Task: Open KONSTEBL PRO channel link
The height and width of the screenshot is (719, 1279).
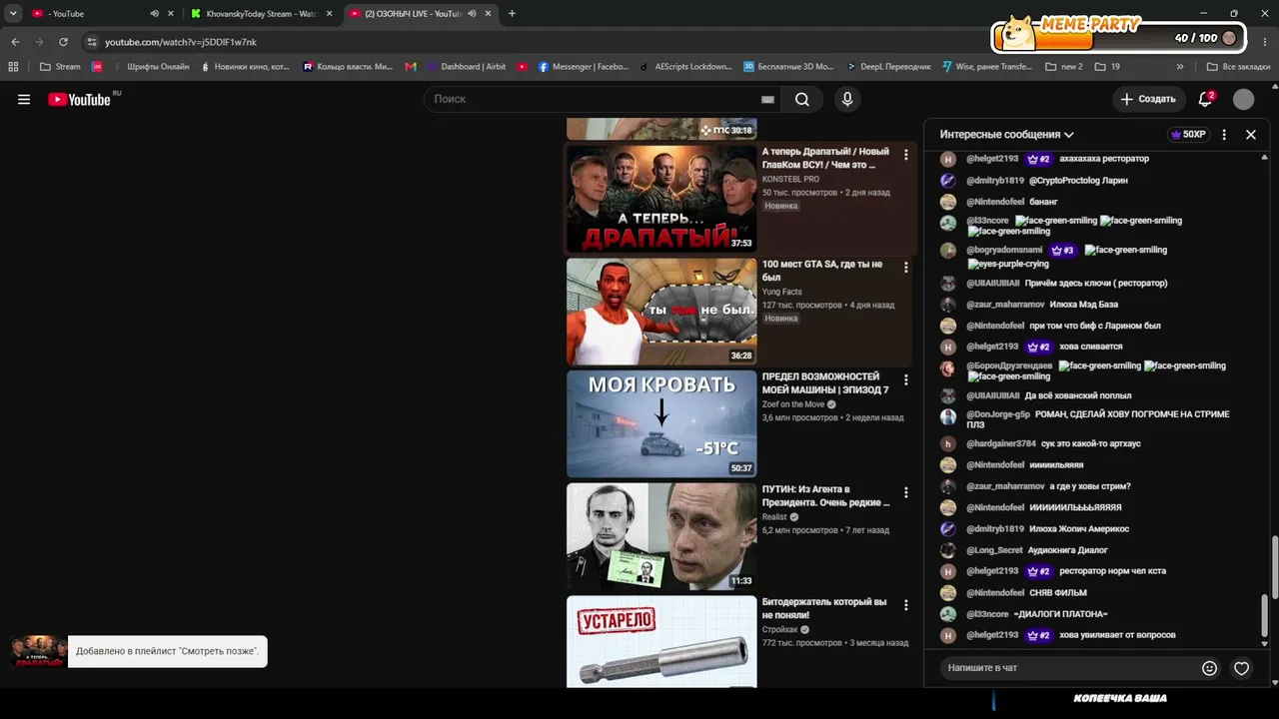Action: coord(790,180)
